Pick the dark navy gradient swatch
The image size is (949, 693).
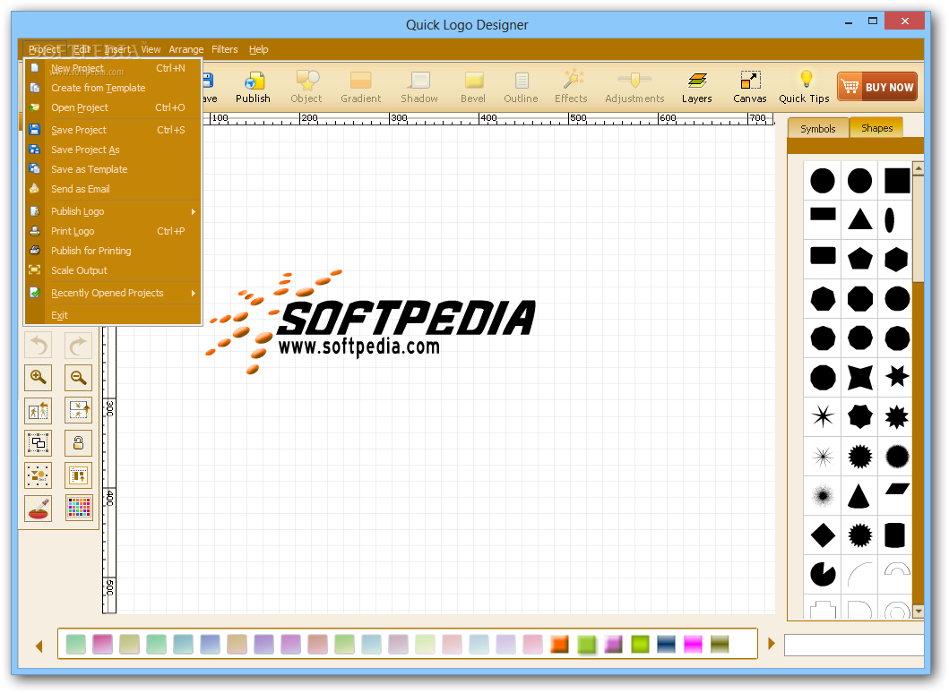[x=667, y=644]
